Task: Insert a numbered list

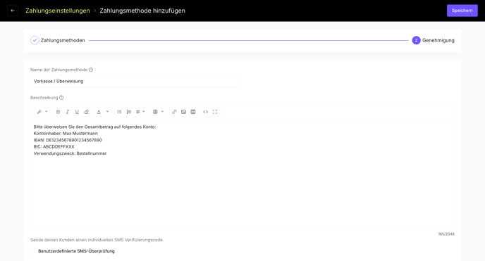Action: click(x=129, y=112)
